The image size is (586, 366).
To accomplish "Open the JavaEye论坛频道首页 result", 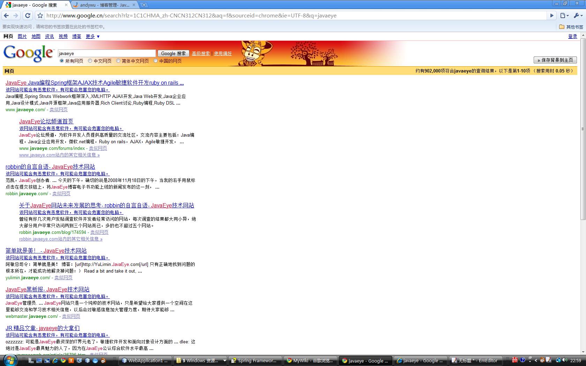I will pos(46,121).
